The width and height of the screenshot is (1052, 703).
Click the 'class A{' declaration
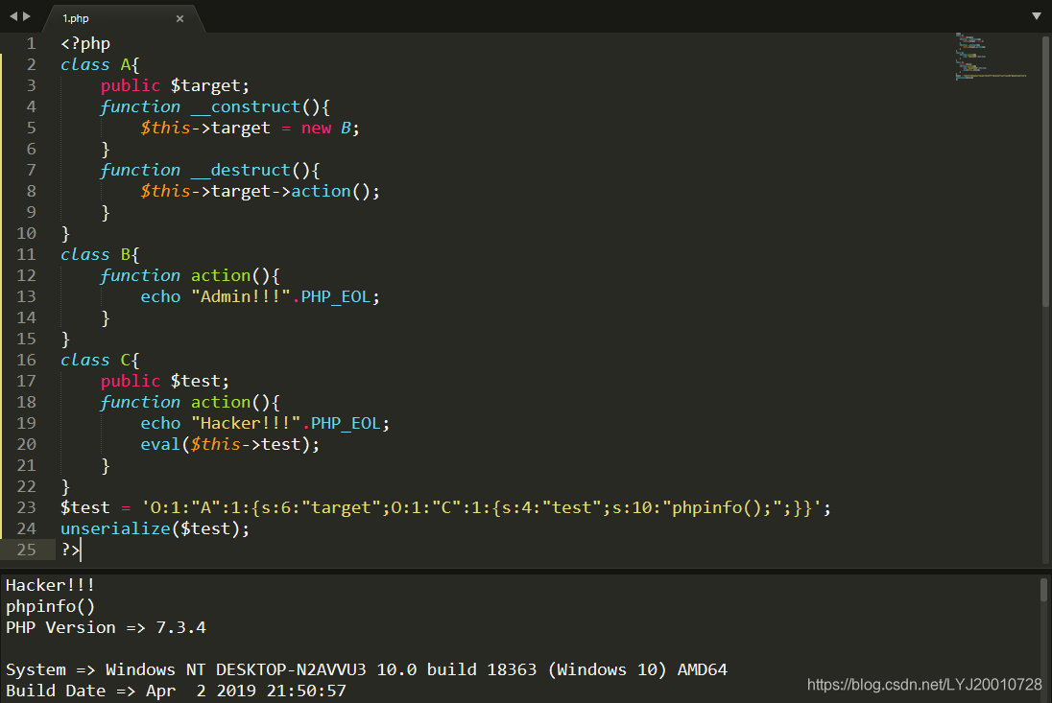(100, 65)
